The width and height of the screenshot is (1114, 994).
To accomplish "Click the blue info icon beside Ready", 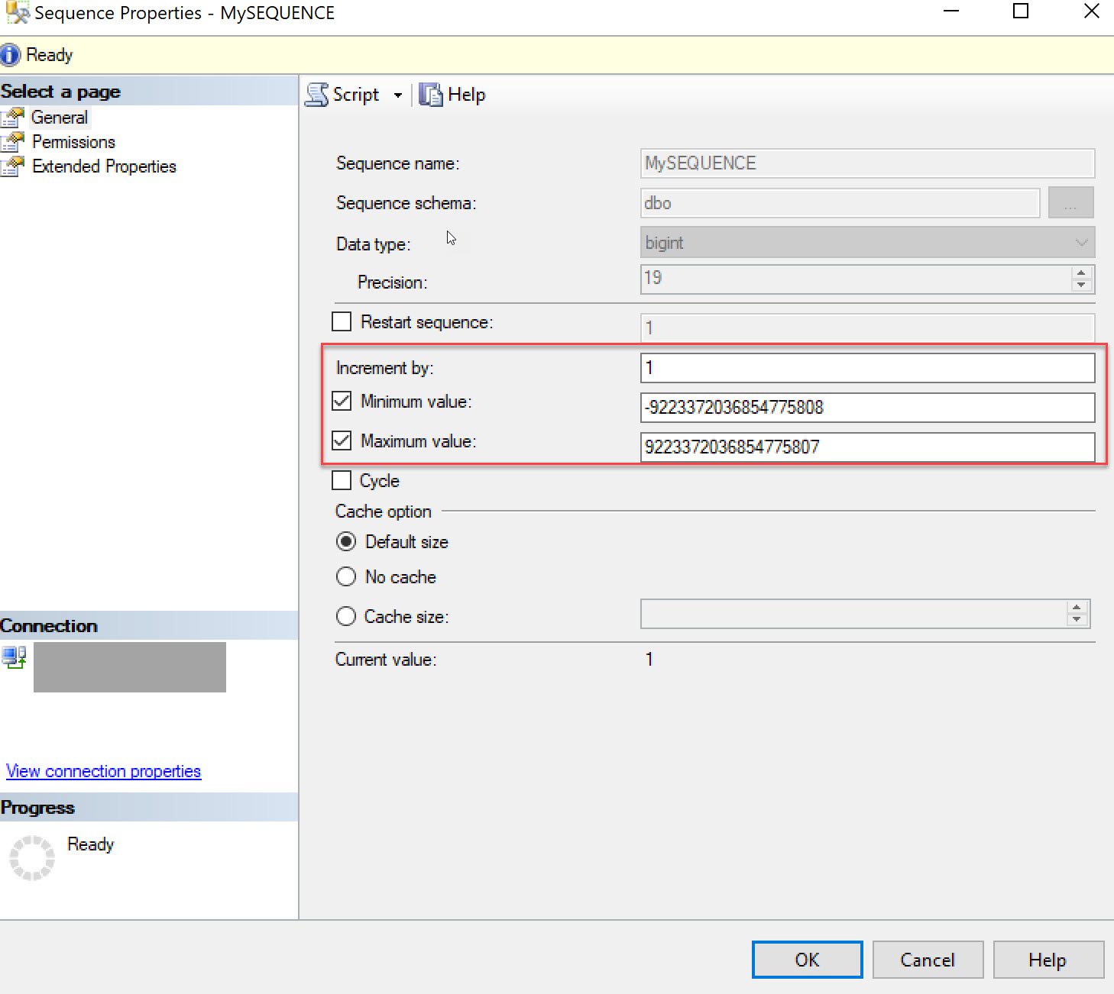I will (10, 55).
